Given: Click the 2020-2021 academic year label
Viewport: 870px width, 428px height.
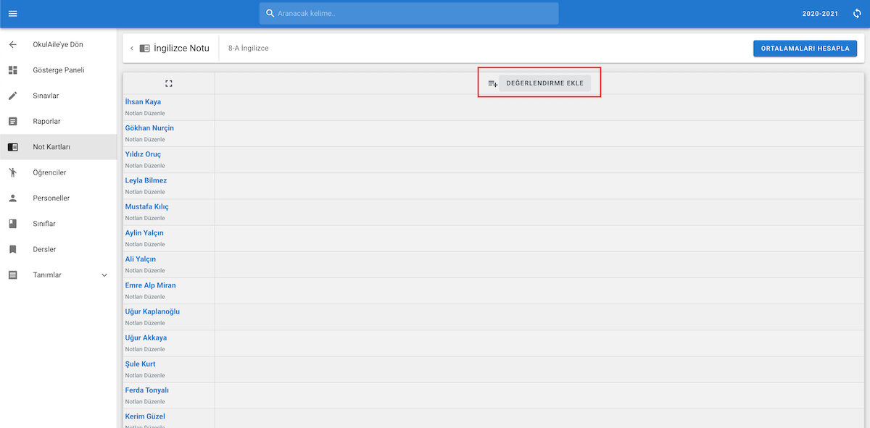Looking at the screenshot, I should pyautogui.click(x=821, y=14).
